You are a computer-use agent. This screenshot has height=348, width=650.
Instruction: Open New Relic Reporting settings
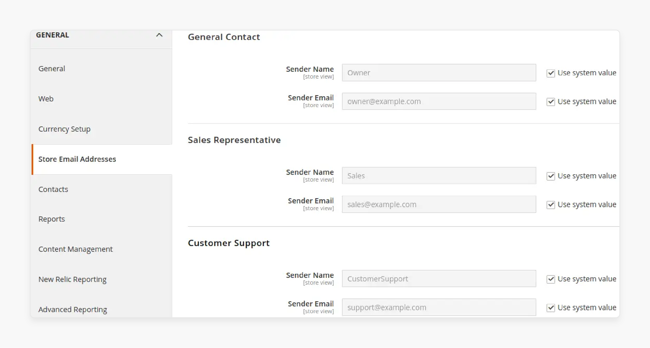point(72,279)
